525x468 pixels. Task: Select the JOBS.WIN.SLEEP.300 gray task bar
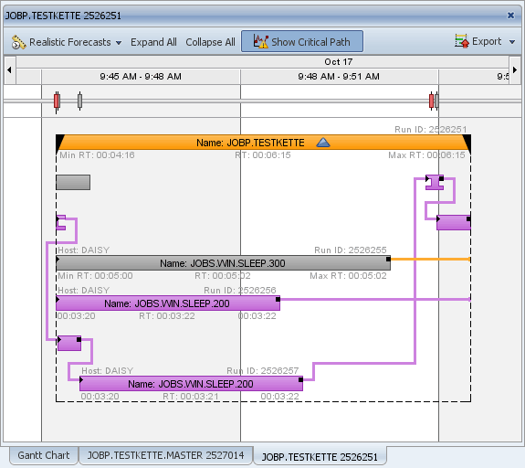[x=223, y=263]
